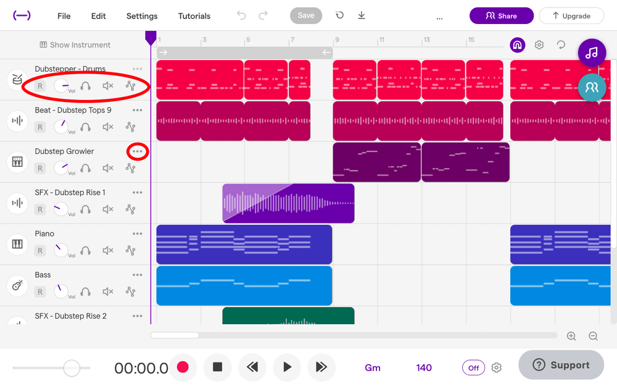Open automation for the Dubstep Growler track
This screenshot has height=386, width=617.
[130, 168]
